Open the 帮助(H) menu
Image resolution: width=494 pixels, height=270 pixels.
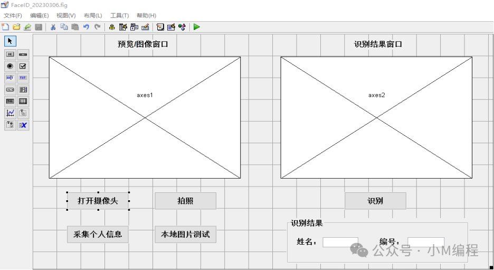(x=146, y=15)
